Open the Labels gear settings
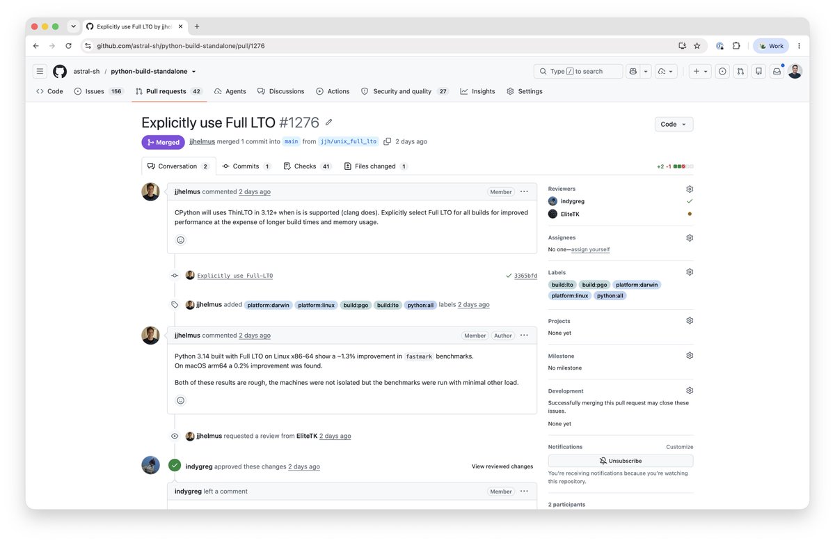 click(x=690, y=272)
